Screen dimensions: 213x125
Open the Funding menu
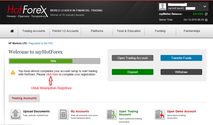(160, 31)
